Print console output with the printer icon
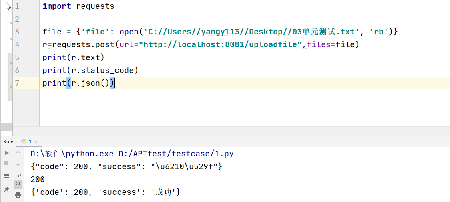Image resolution: width=450 pixels, height=202 pixels. point(18,195)
